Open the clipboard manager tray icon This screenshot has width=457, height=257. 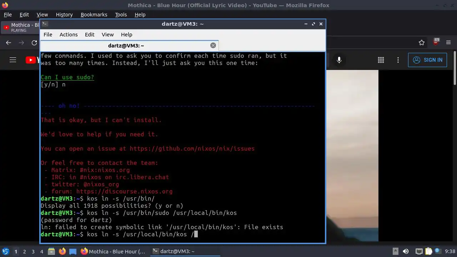coord(429,251)
